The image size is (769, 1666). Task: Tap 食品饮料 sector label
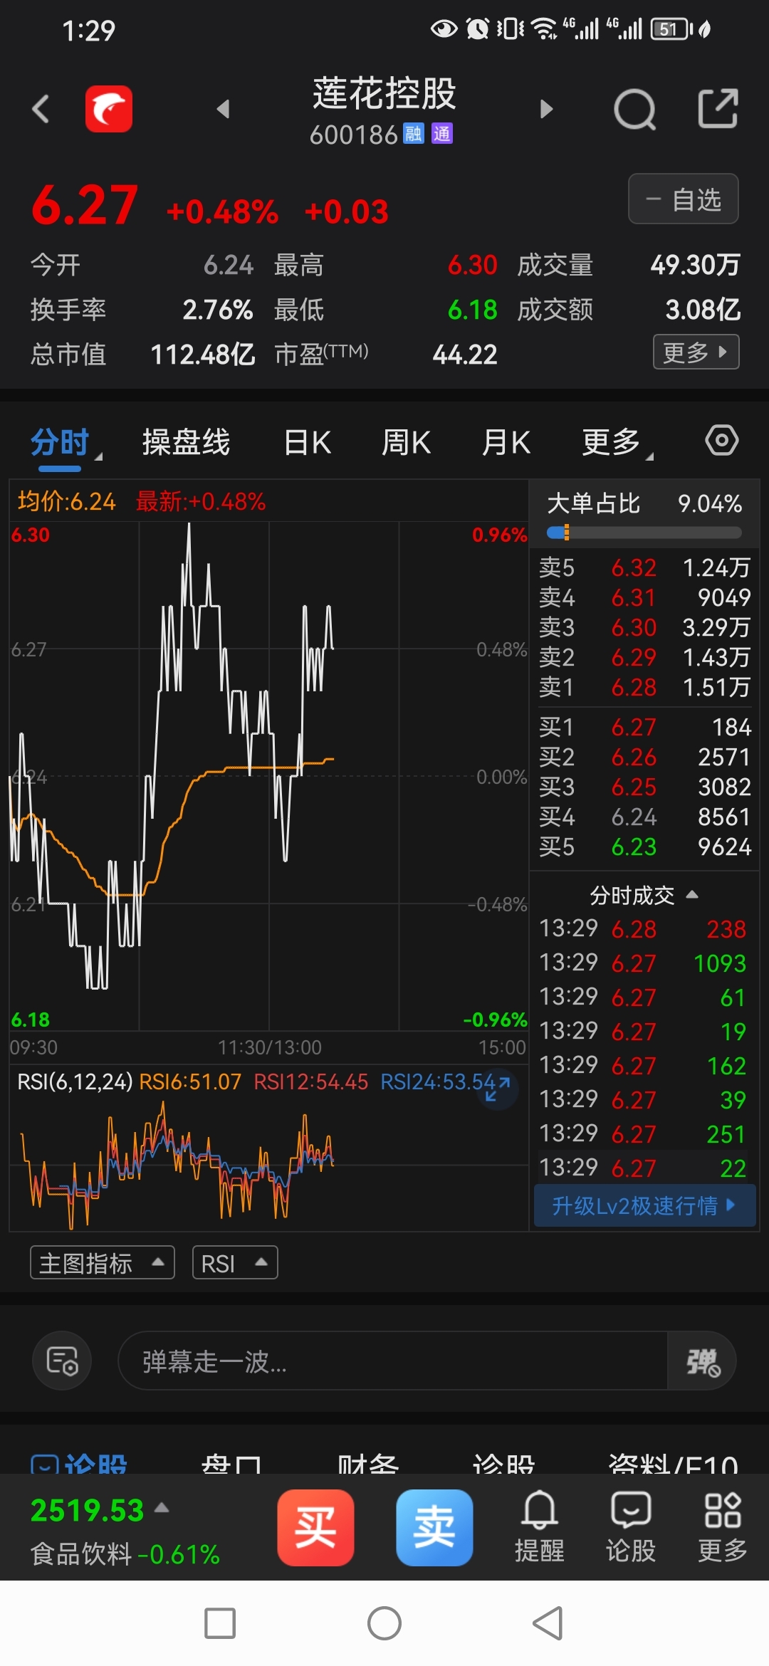81,1554
